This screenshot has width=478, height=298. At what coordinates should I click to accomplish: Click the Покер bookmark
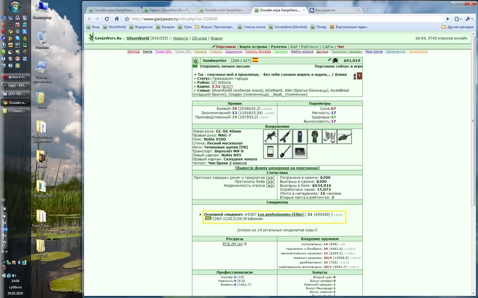pyautogui.click(x=318, y=27)
